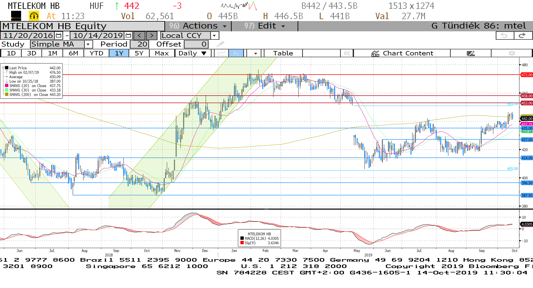This screenshot has width=533, height=288.
Task: Open the start date calendar picker
Action: 59,35
